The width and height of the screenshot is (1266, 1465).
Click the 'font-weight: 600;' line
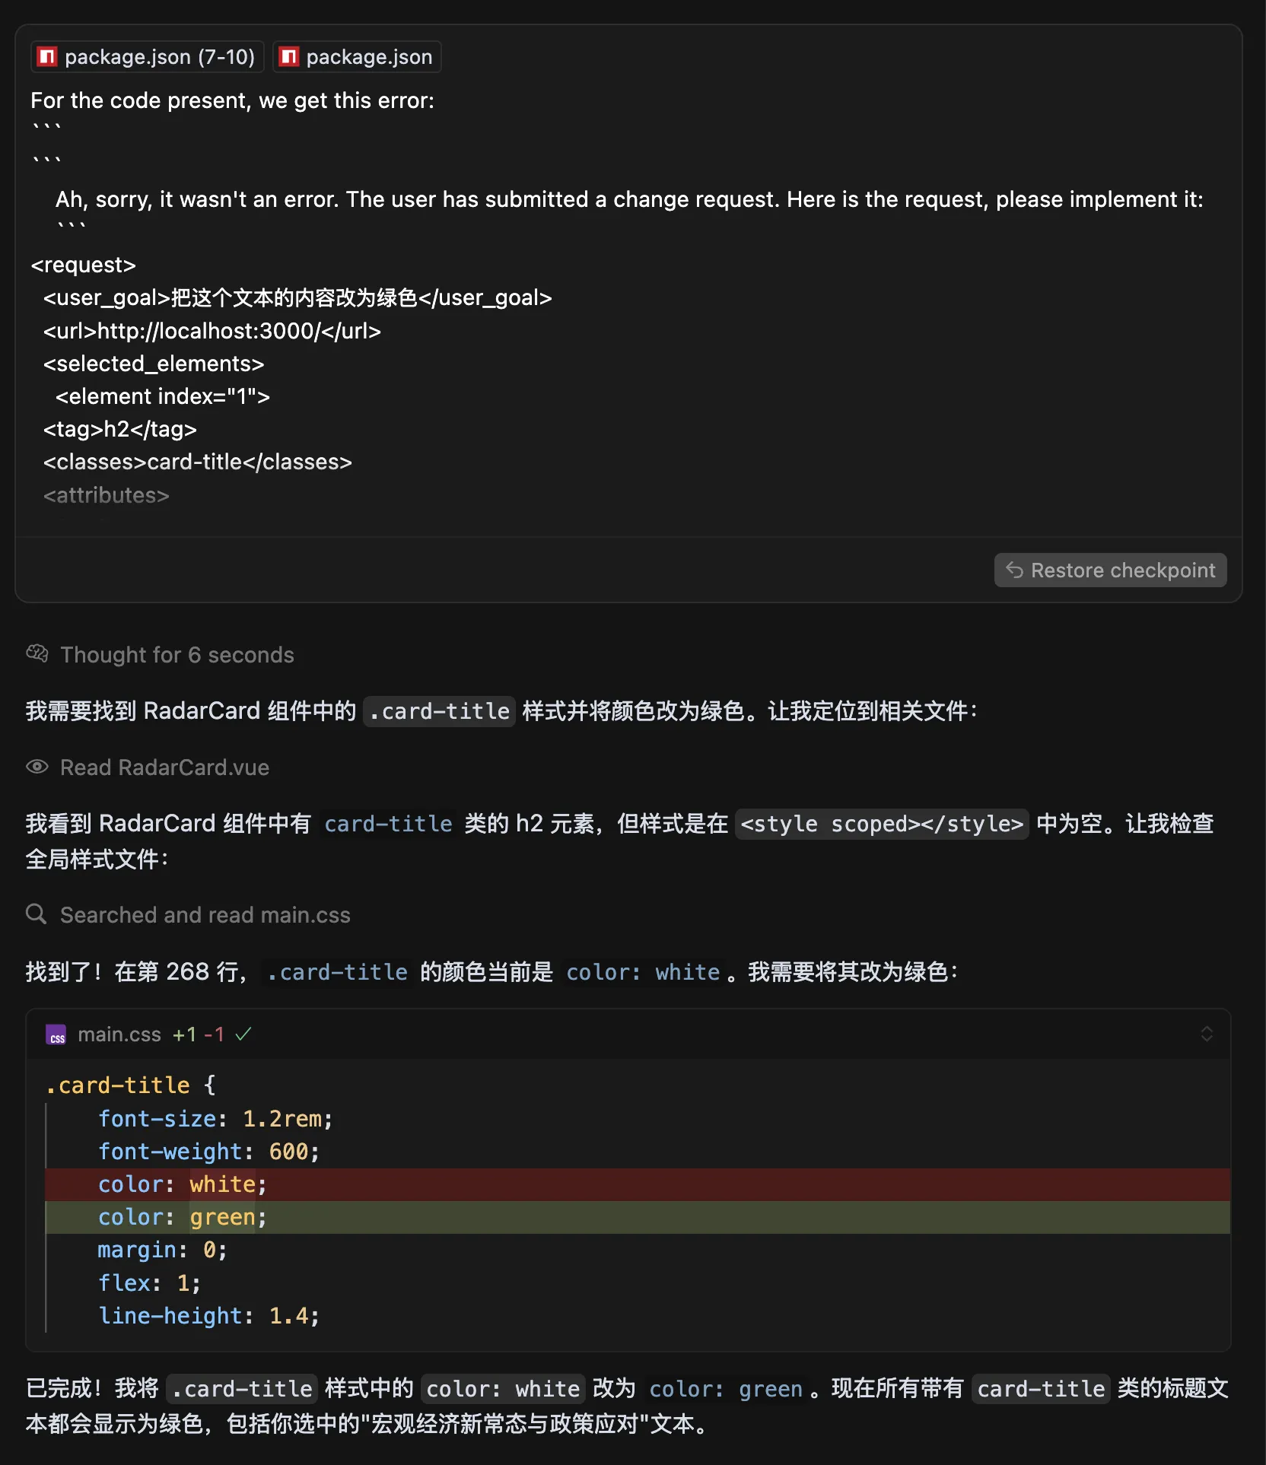coord(209,1152)
